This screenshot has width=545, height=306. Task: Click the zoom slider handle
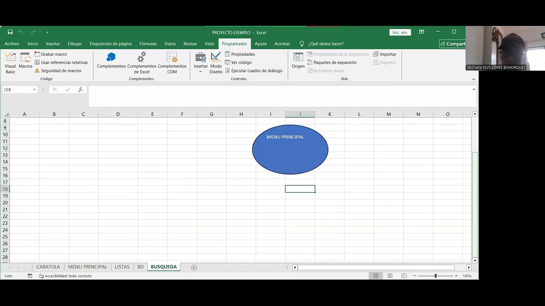(435, 276)
